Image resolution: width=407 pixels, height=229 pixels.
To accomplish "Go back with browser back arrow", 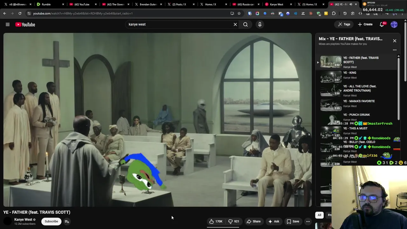I will point(4,13).
